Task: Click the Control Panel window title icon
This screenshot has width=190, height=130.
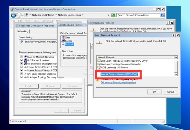Action: 12,9
